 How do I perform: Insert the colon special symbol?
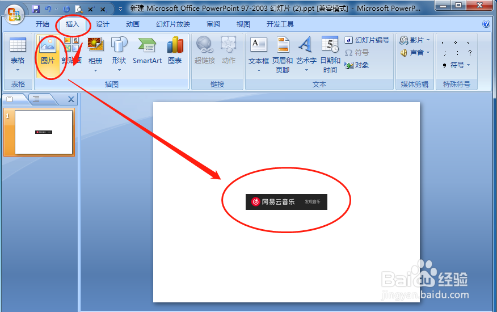457,53
